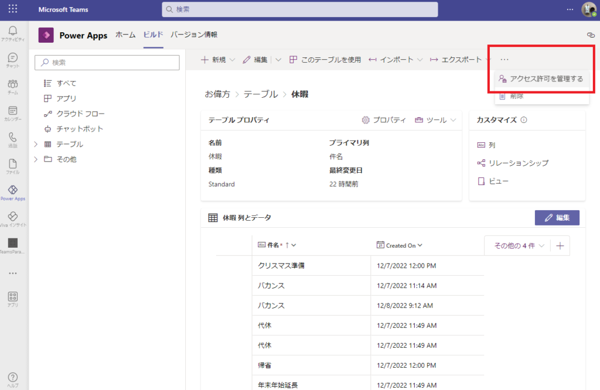The height and width of the screenshot is (390, 600).
Task: Click the info icon beside カスタマイズ
Action: tap(524, 120)
